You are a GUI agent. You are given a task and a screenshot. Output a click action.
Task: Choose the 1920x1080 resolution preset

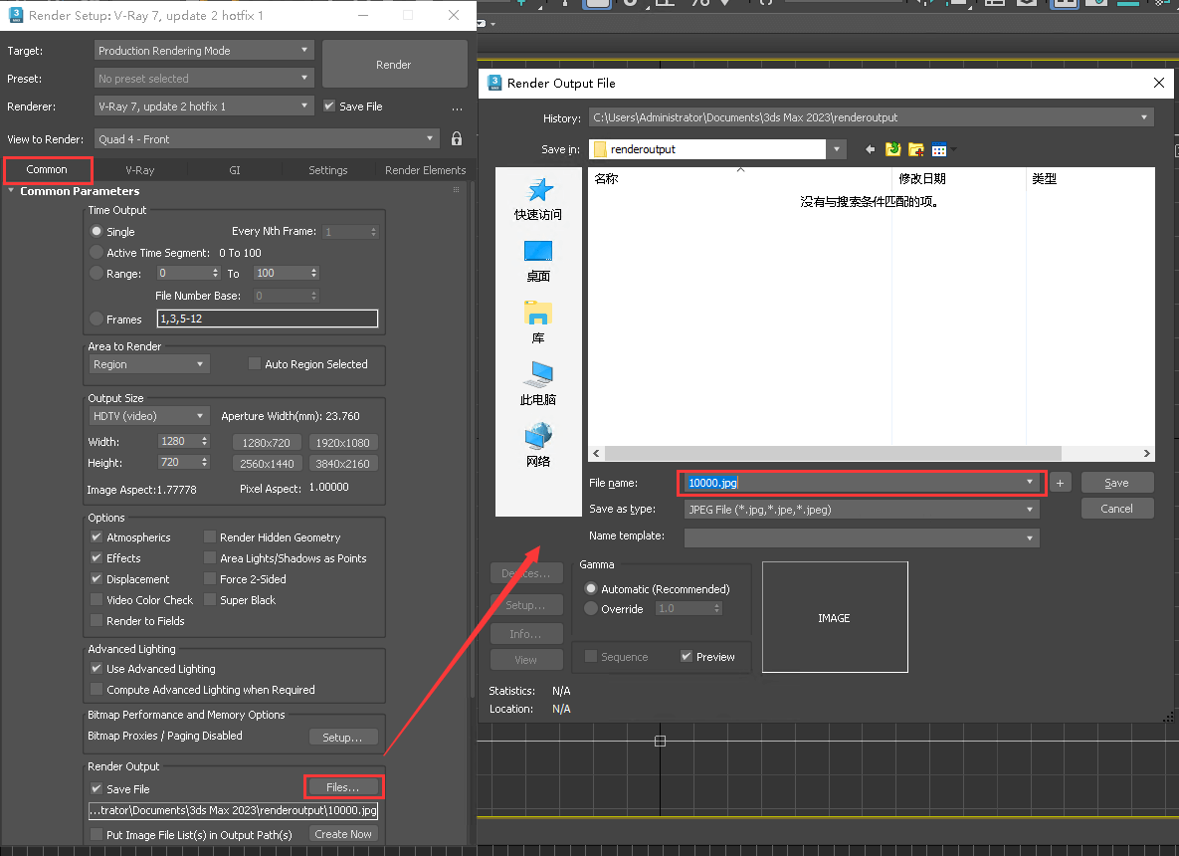(x=343, y=443)
